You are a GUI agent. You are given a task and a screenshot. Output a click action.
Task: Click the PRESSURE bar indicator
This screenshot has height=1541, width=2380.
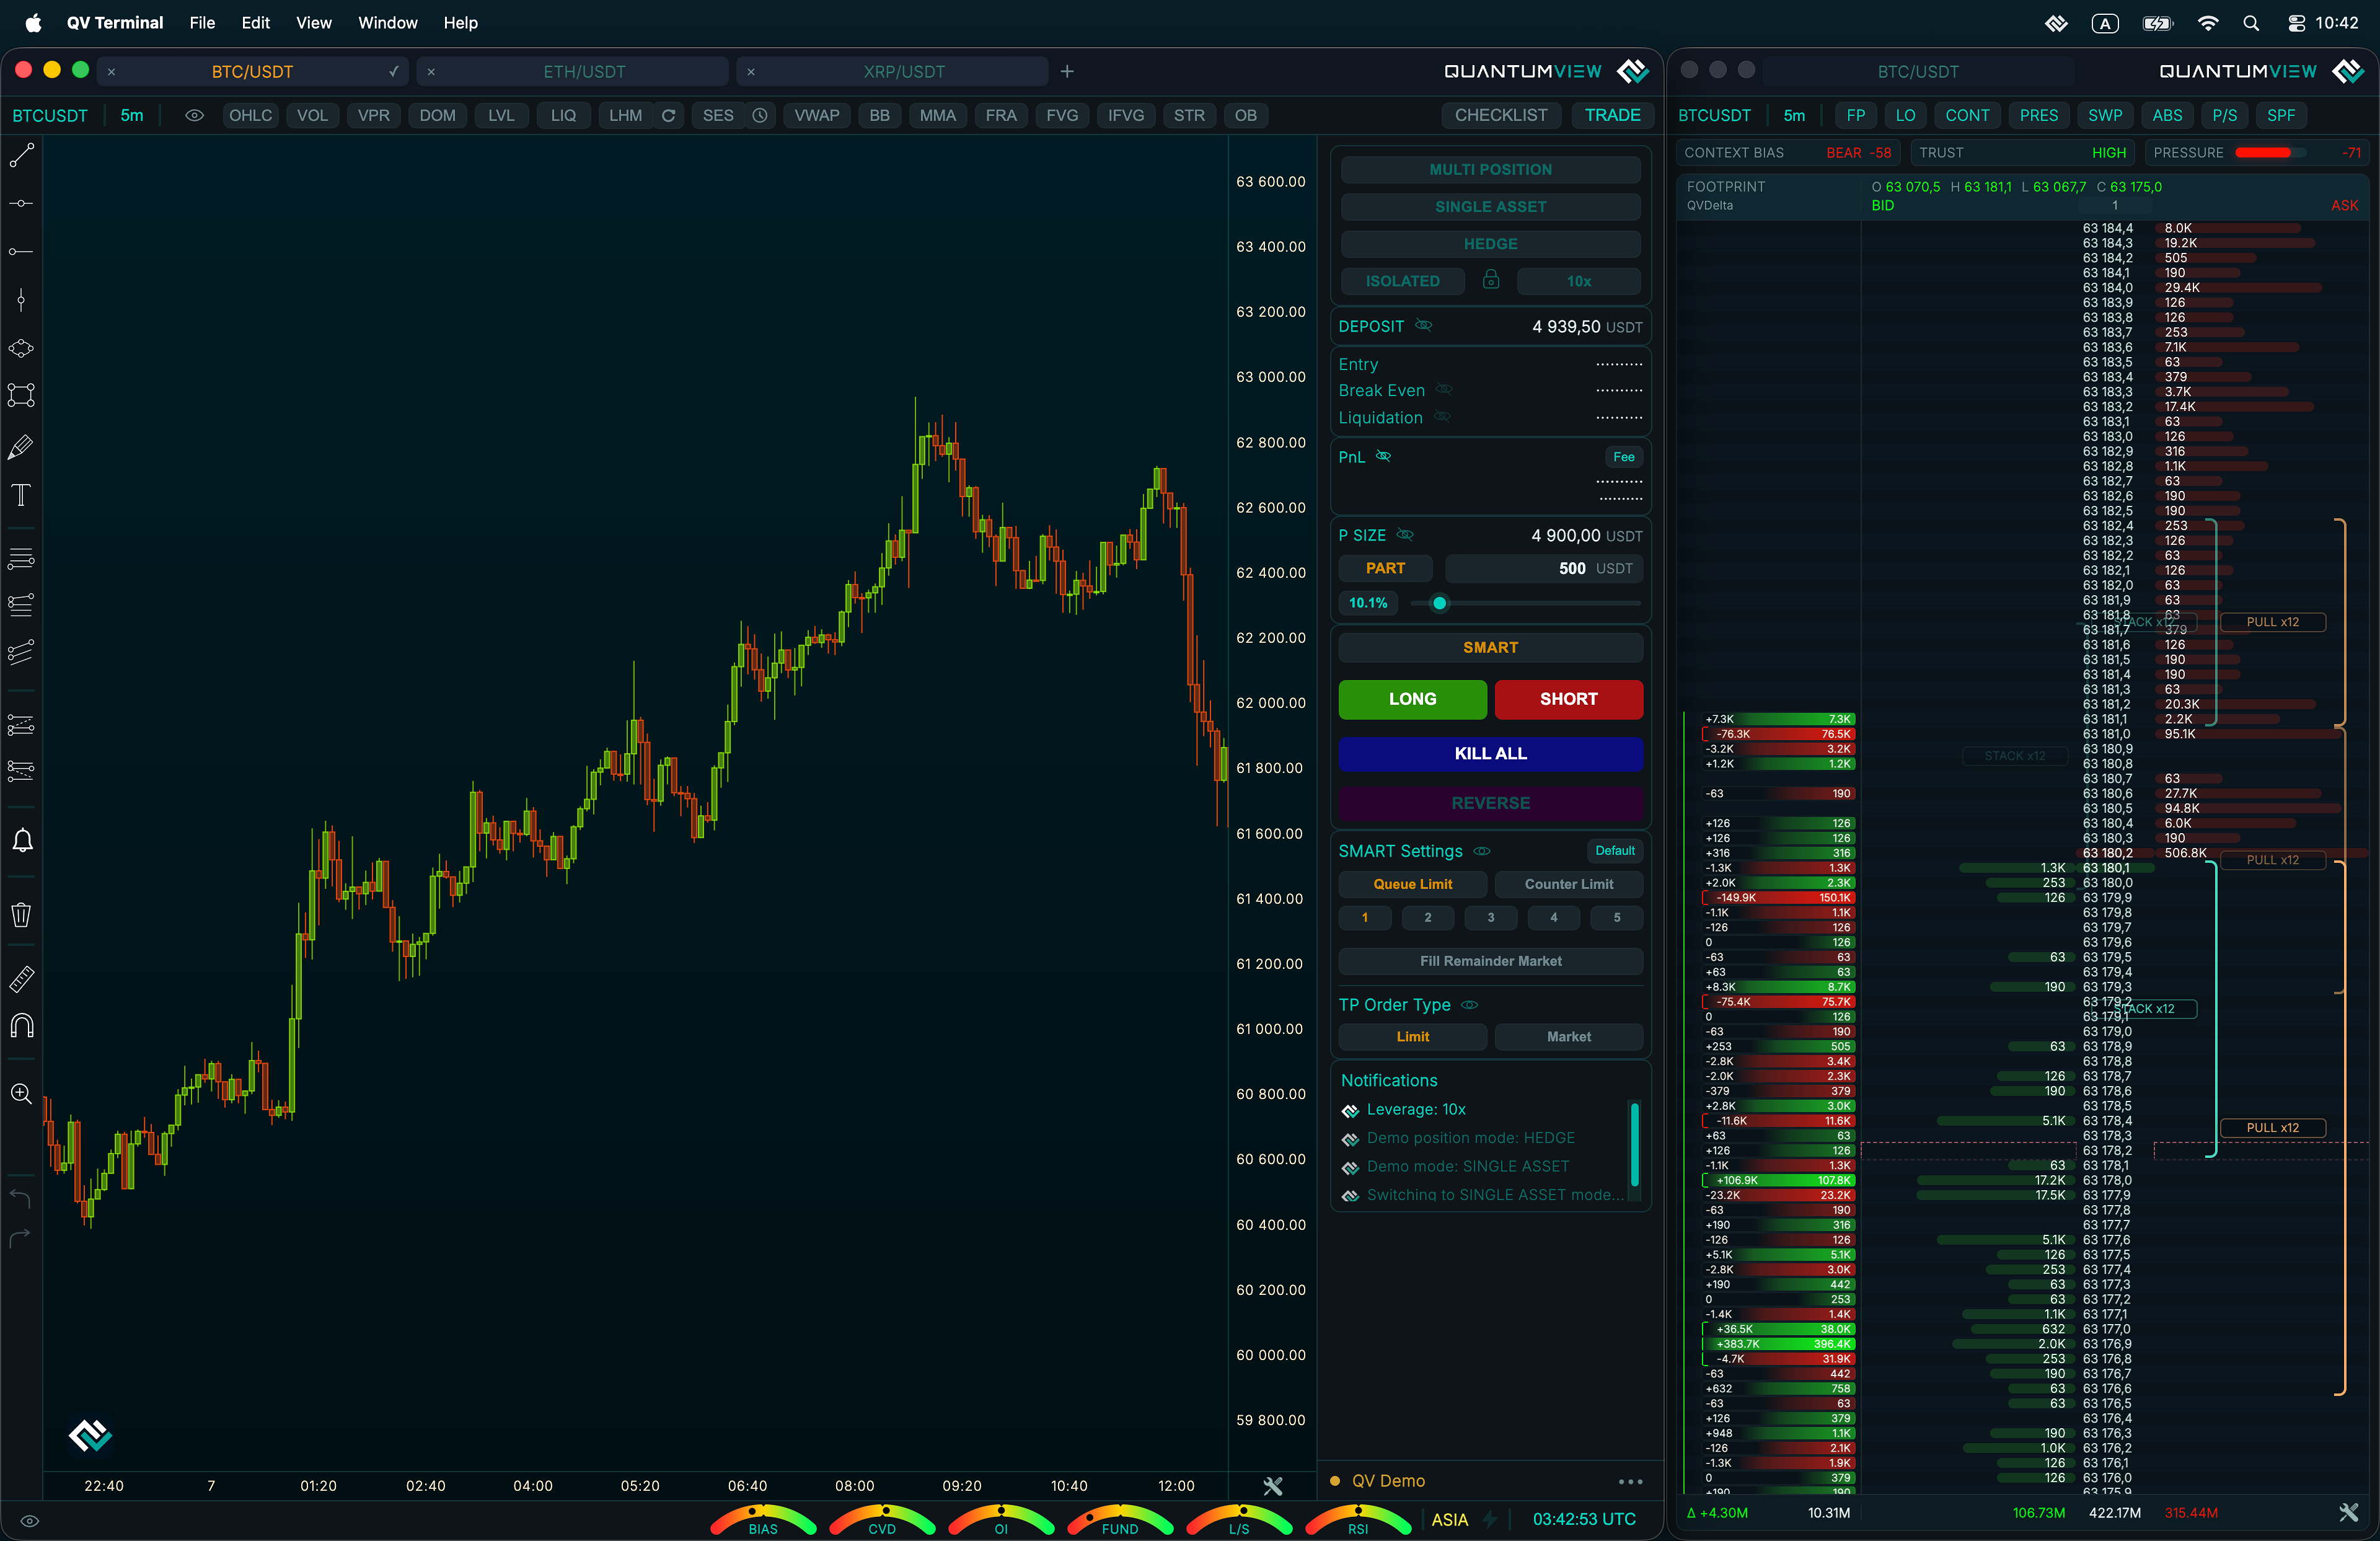2271,153
